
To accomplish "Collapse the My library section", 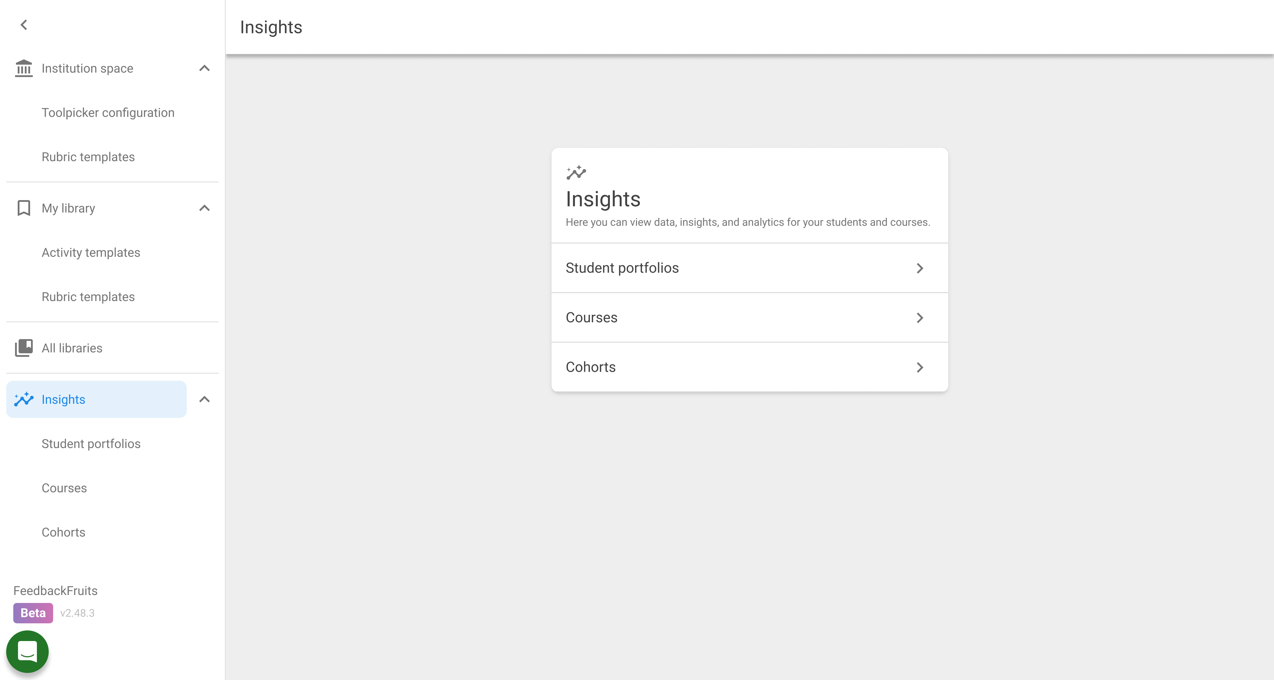I will pyautogui.click(x=204, y=208).
